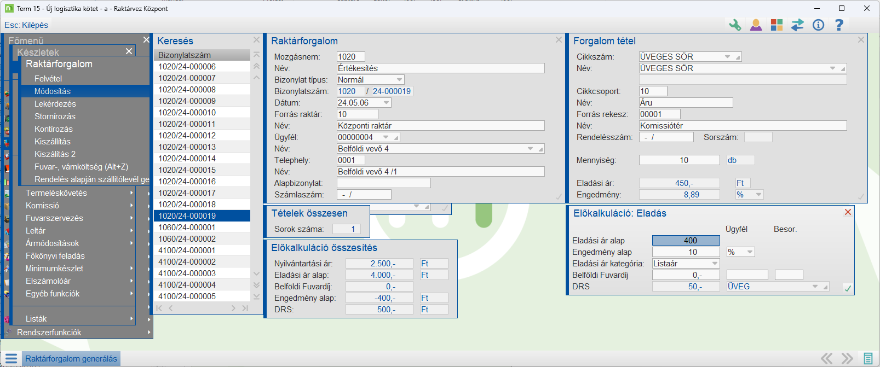This screenshot has width=880, height=367.
Task: Close the Forgalom tétel panel
Action: 861,40
